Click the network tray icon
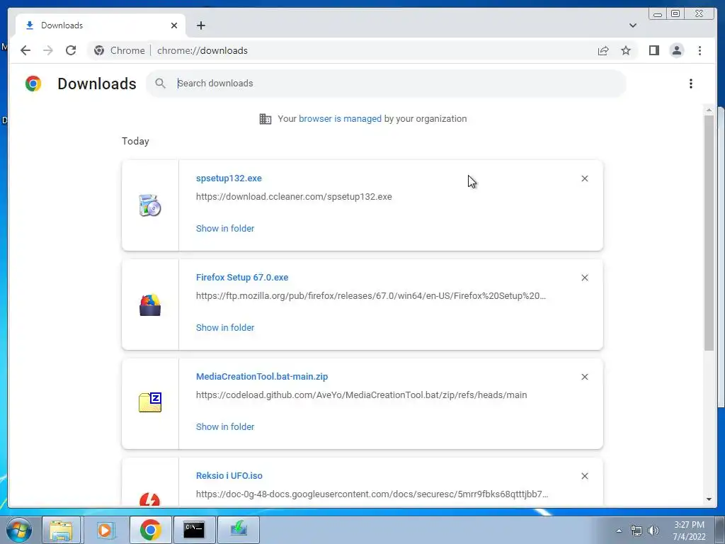Screen dimensions: 725x544 pos(636,531)
